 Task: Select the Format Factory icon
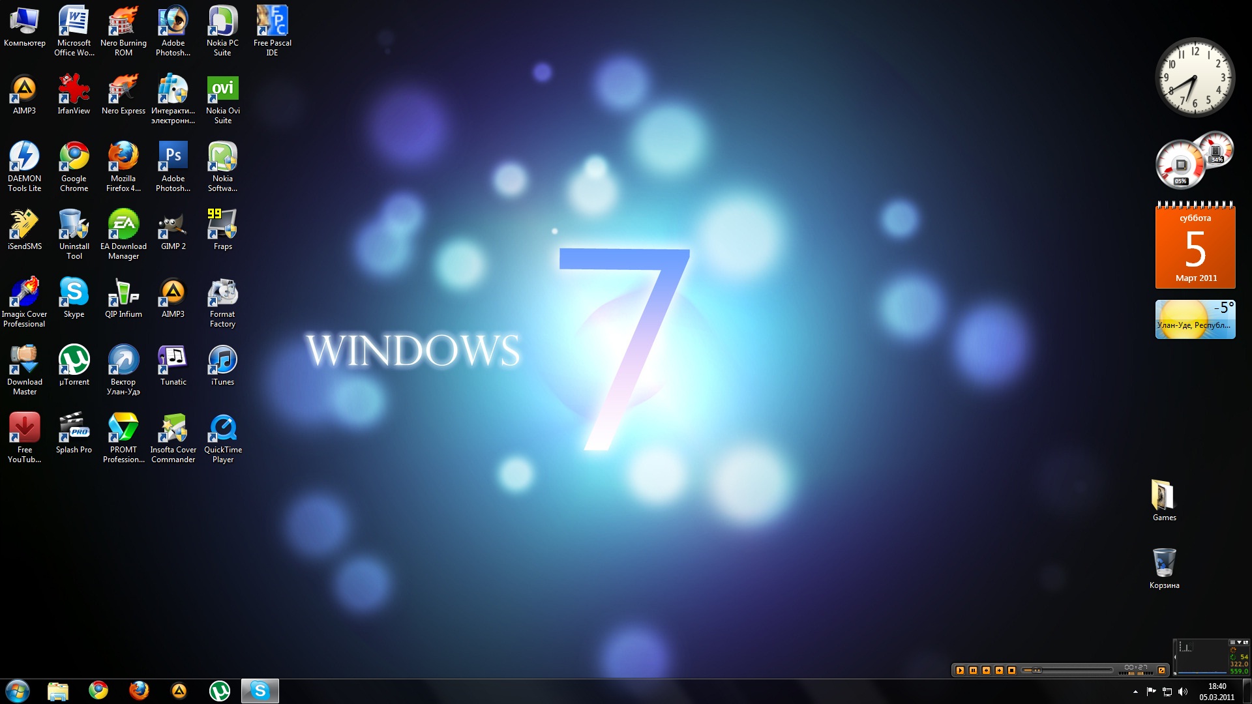(x=222, y=293)
